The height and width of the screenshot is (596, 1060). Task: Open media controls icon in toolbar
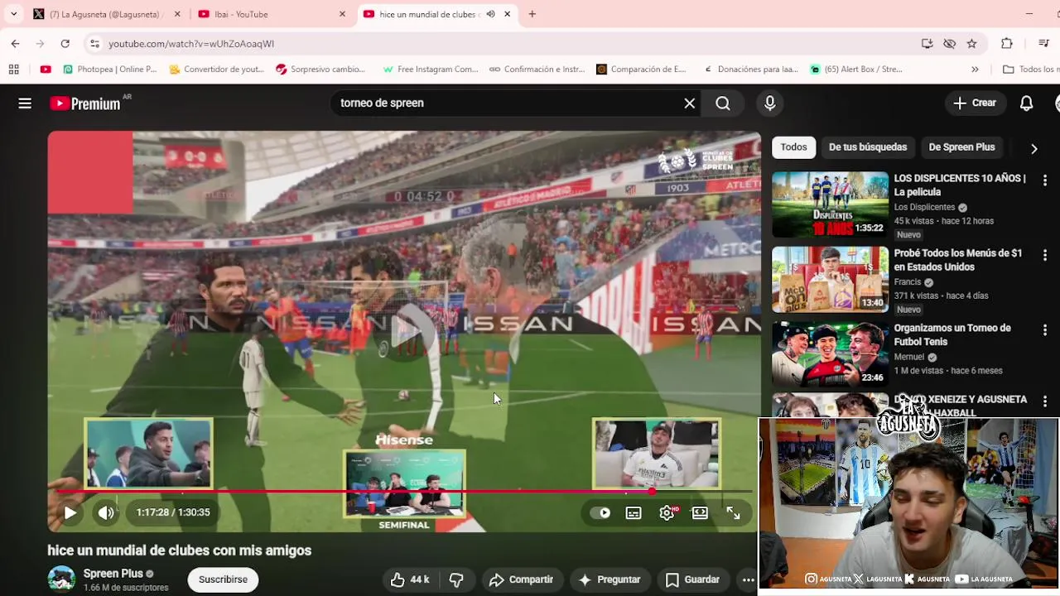point(1043,44)
